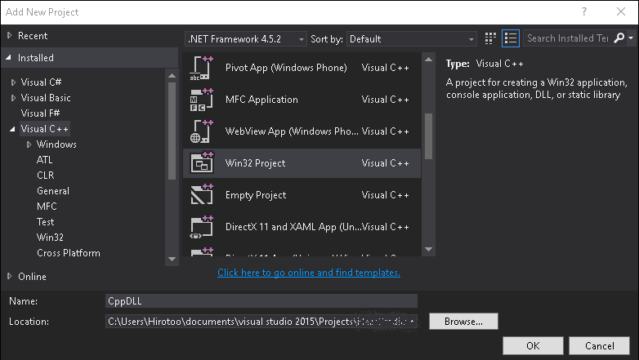Open the search options dropdown arrow
Viewport: 639px width, 360px height.
(631, 38)
